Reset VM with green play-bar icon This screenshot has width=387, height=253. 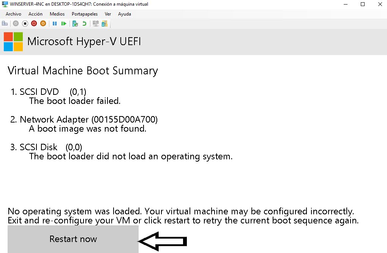click(64, 24)
